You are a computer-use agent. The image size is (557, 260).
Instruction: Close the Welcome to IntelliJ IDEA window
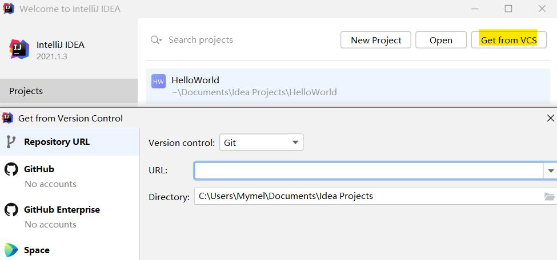pyautogui.click(x=542, y=9)
